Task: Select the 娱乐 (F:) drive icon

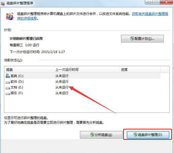Action: point(8,94)
